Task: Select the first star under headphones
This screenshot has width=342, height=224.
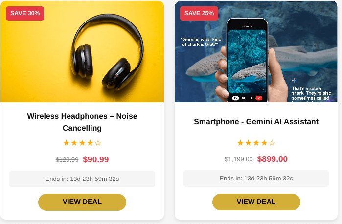Action: coord(67,143)
